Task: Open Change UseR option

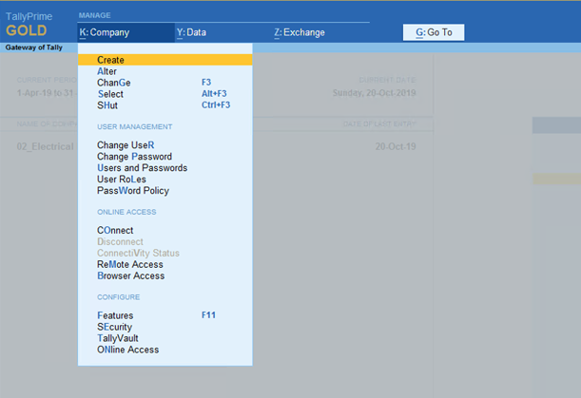Action: click(x=126, y=145)
